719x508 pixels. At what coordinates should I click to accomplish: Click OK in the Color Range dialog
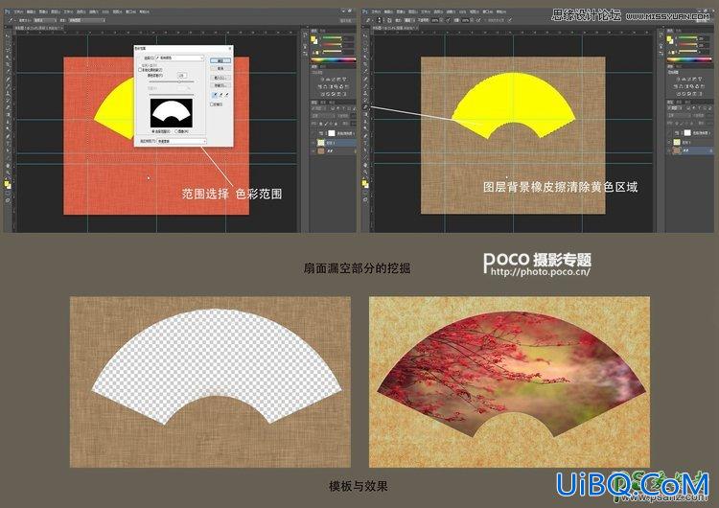[220, 60]
